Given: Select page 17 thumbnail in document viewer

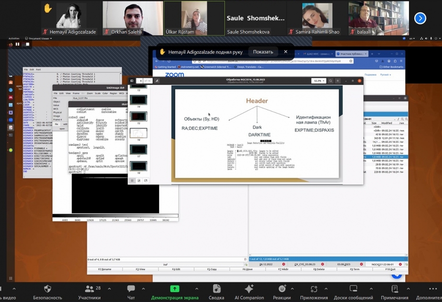Looking at the screenshot, I should [x=138, y=149].
